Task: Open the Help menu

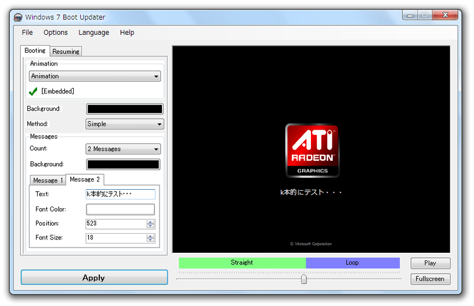Action: pos(127,32)
